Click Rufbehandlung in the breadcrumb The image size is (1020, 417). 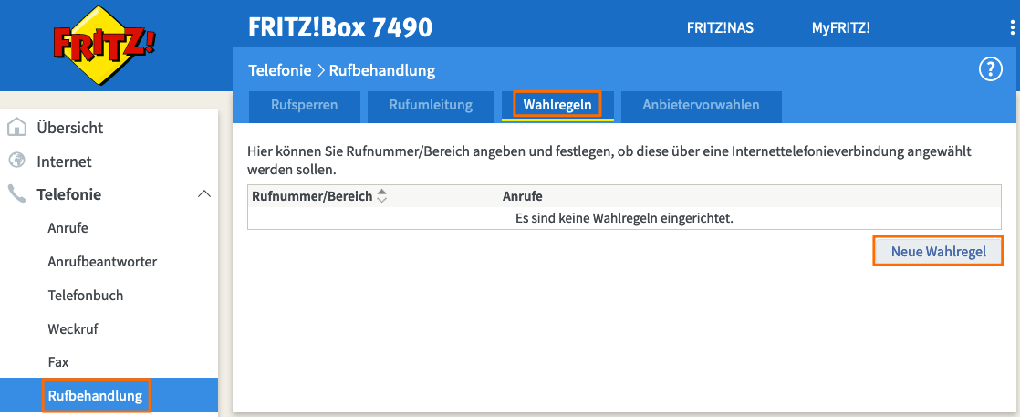click(382, 70)
